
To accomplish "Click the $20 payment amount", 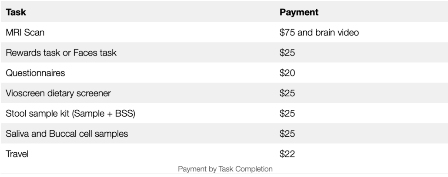I will point(287,73).
